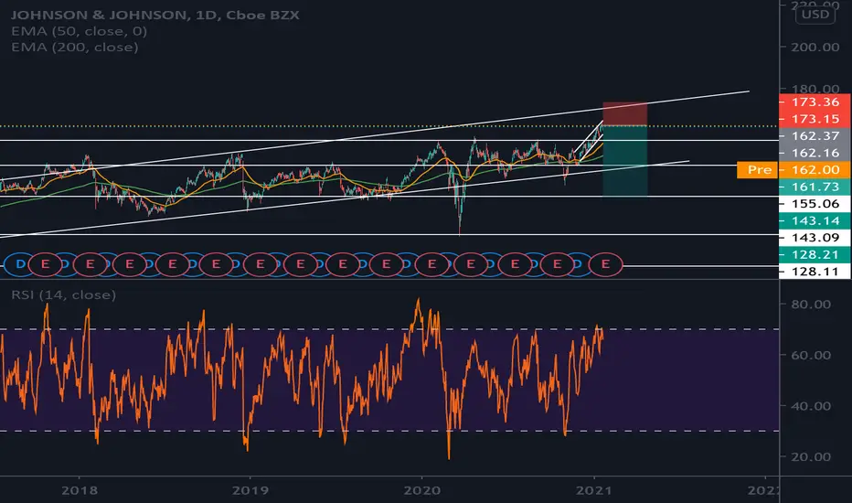
Task: Click the red 173.36 price label
Action: (x=815, y=102)
